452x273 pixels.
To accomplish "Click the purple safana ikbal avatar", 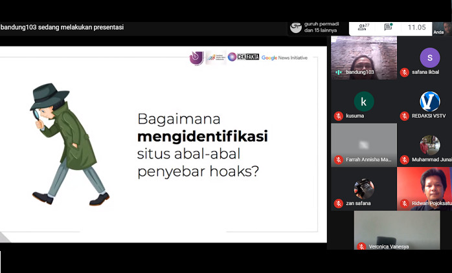I will [429, 58].
